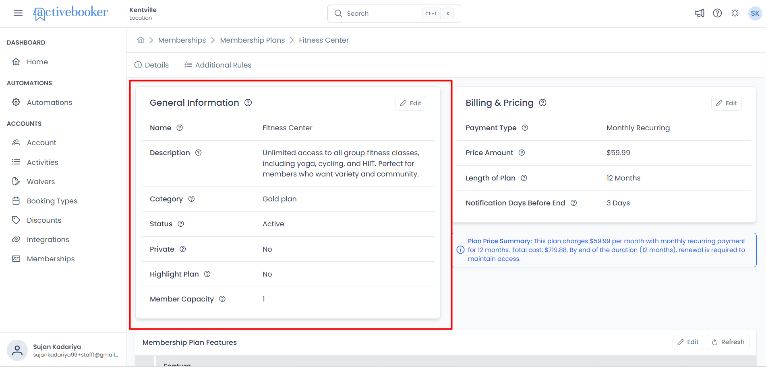
Task: Open SK user avatar menu
Action: pyautogui.click(x=755, y=13)
